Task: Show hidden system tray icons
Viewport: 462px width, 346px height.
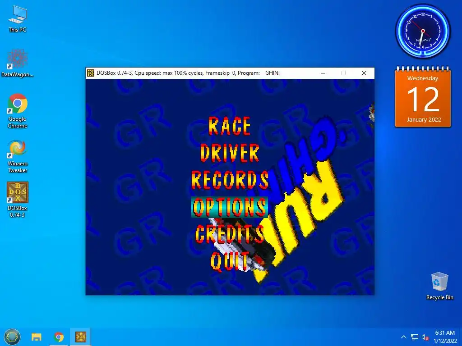Action: tap(404, 337)
